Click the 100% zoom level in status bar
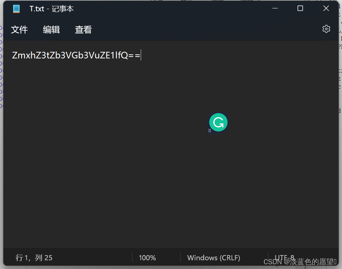 pyautogui.click(x=147, y=258)
